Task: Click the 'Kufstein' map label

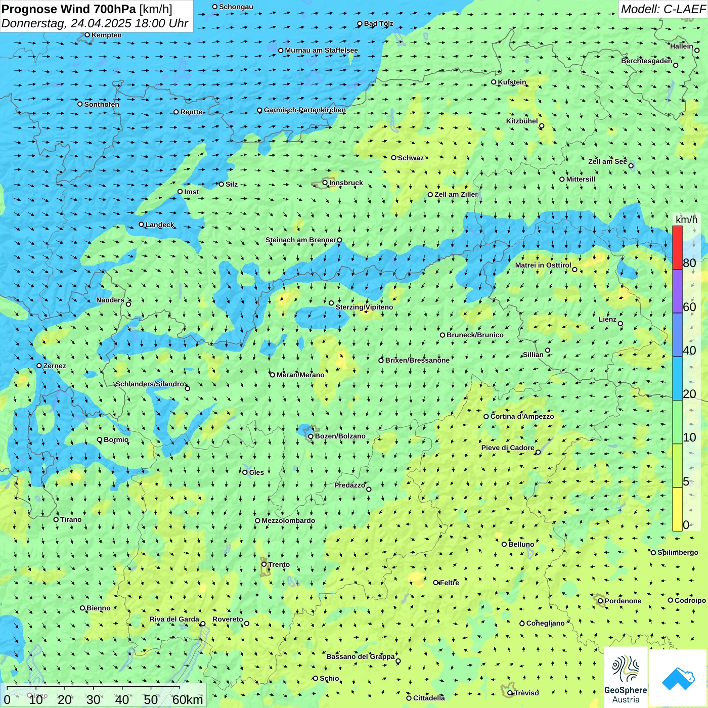Action: tap(512, 82)
